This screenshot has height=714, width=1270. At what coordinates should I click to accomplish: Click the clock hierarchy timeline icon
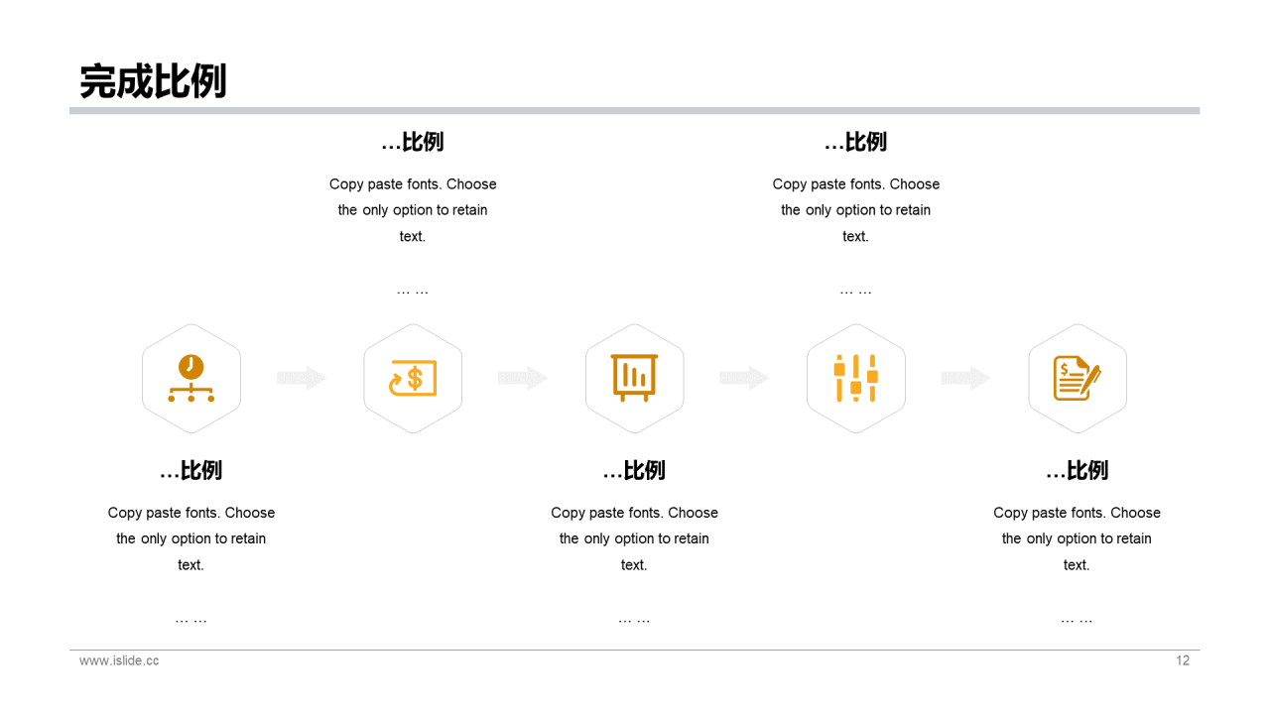click(191, 378)
